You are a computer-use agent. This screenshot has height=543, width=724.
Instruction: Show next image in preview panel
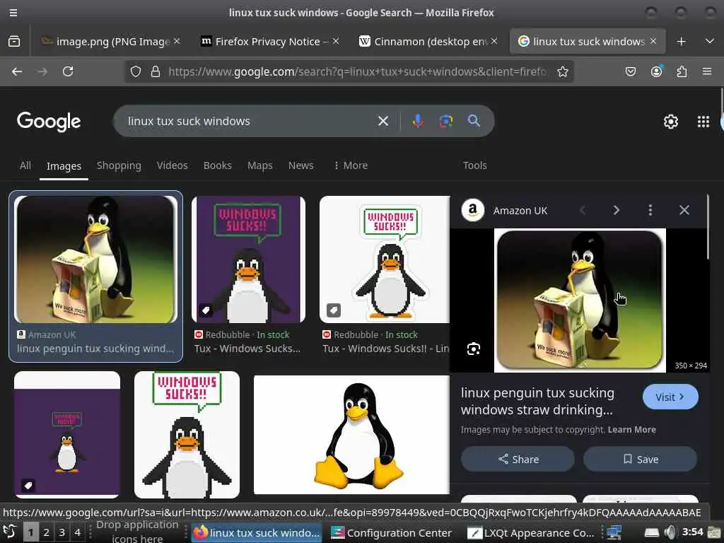click(617, 211)
